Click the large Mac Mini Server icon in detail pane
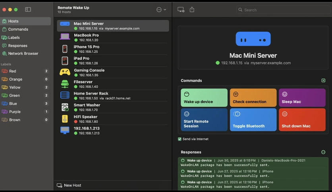332x192 pixels. (253, 39)
